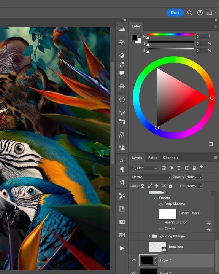Click the foreground black color swatch
219x274 pixels.
click(x=135, y=37)
